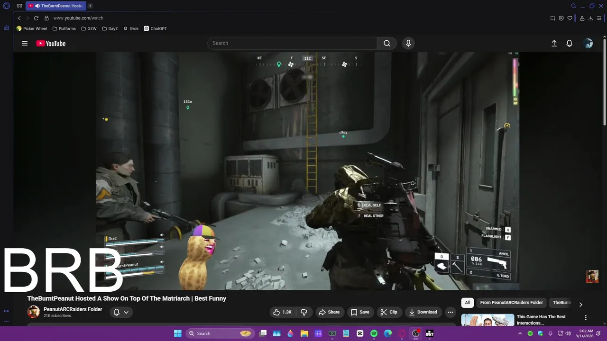This screenshot has height=341, width=607.
Task: Open the YouTube guide hamburger menu
Action: point(25,43)
